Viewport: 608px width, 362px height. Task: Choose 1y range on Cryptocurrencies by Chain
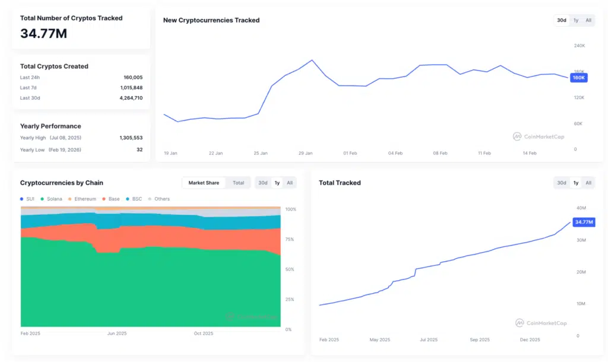click(276, 183)
